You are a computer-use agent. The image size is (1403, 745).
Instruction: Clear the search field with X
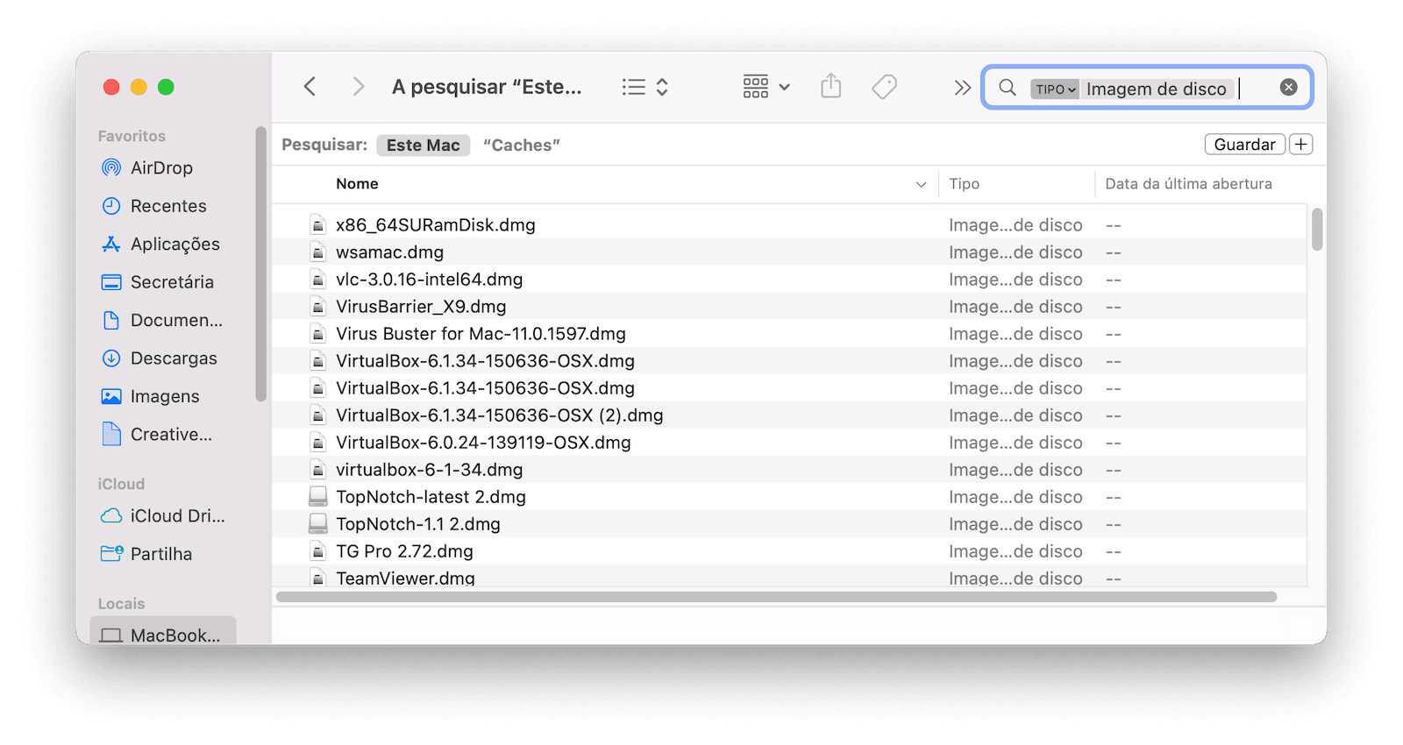(1288, 87)
